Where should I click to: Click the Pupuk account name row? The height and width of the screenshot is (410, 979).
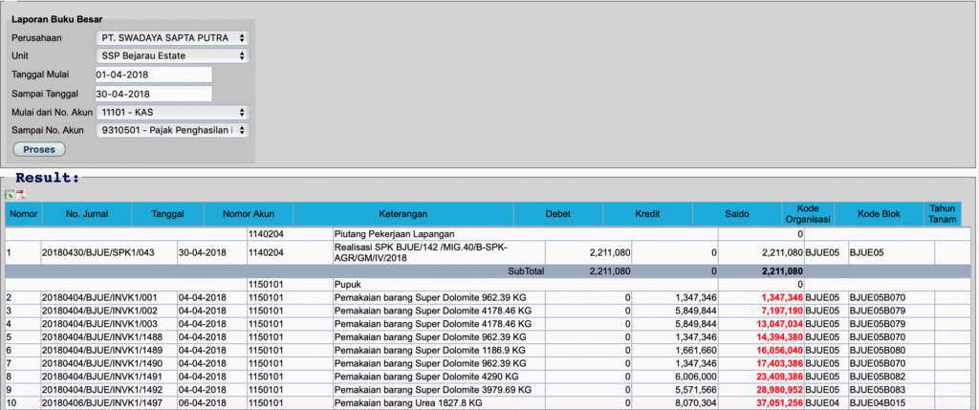click(348, 284)
